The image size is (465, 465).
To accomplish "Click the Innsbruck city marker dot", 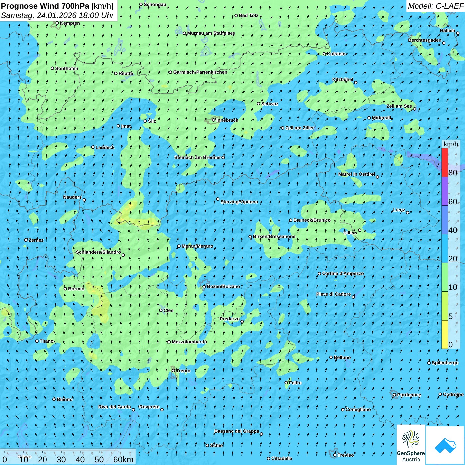I will pyautogui.click(x=214, y=120).
